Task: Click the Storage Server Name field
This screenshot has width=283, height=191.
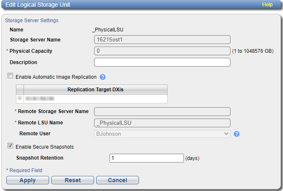Action: coord(162,40)
